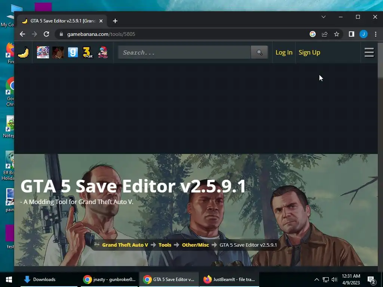The image size is (383, 287).
Task: Select the Firefox desktop shortcut
Action: pos(10,53)
